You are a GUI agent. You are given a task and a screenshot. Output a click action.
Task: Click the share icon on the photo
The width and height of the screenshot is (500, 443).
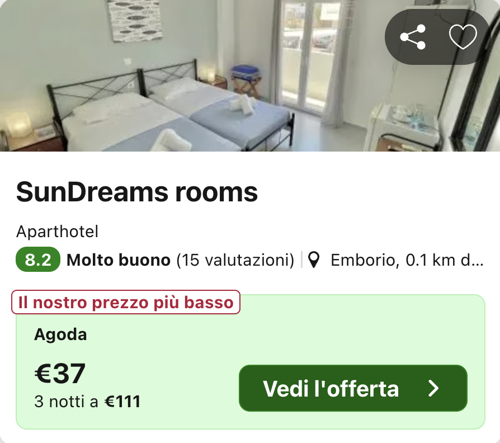413,37
